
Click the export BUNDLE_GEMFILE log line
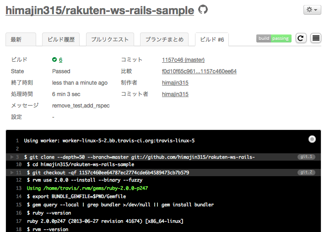coord(76,196)
